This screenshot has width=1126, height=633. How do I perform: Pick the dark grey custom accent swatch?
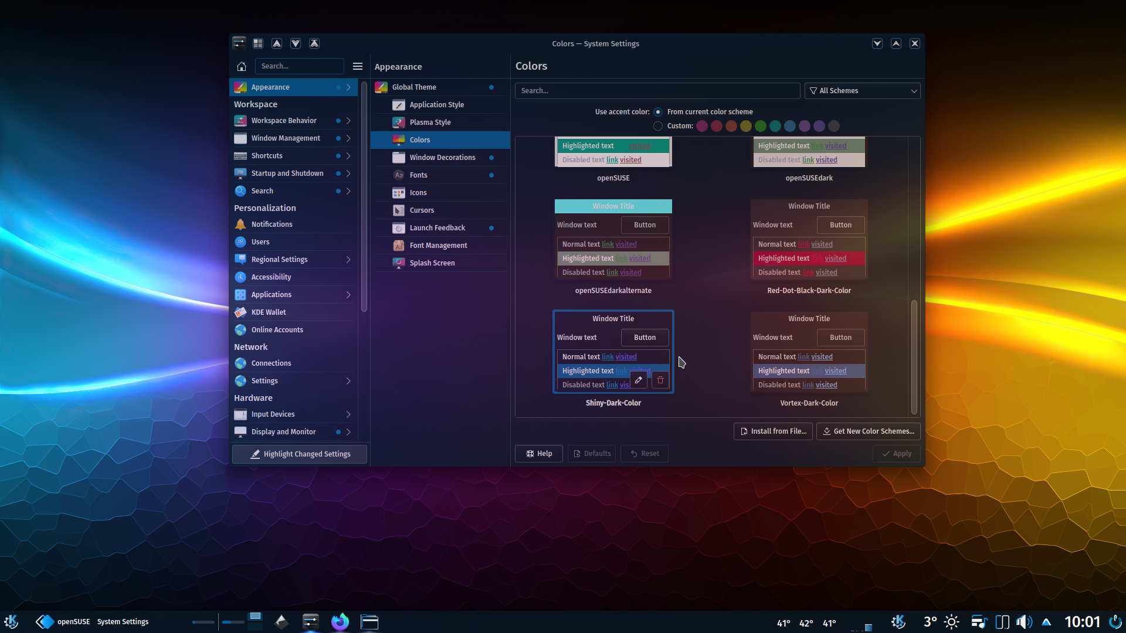point(834,126)
